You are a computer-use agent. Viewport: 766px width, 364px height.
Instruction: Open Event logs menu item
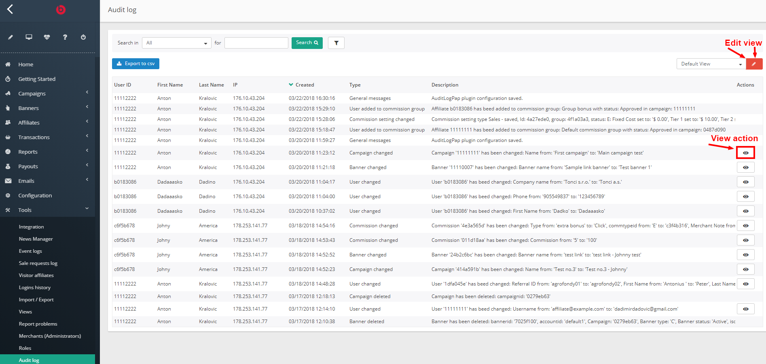click(30, 251)
